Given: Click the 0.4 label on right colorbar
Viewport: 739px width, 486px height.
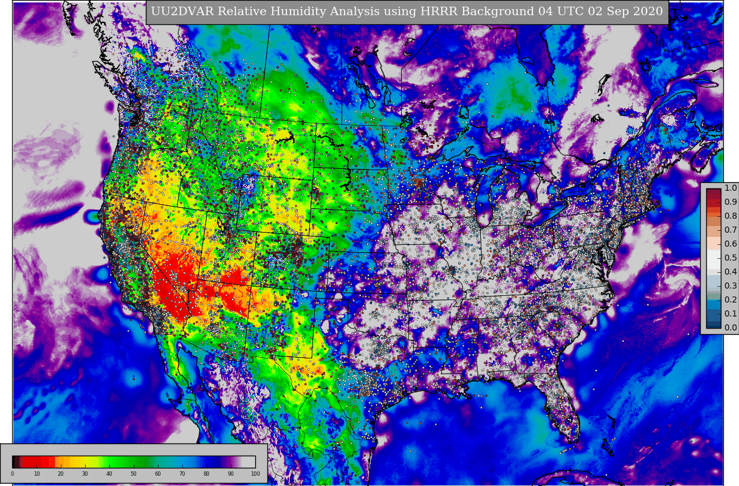Looking at the screenshot, I should (730, 272).
